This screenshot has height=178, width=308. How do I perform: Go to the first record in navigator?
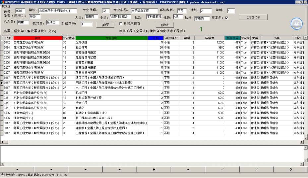[17, 169]
